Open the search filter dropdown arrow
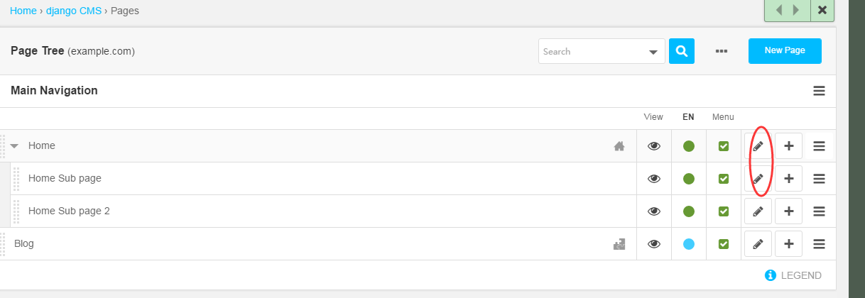Image resolution: width=865 pixels, height=298 pixels. coord(653,52)
